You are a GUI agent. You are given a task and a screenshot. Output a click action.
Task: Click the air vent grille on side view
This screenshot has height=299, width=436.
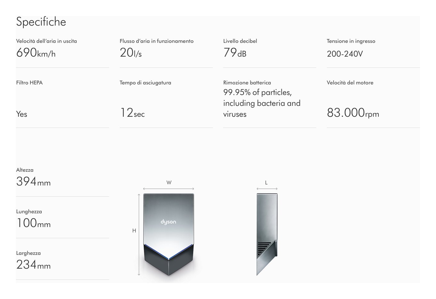(x=264, y=247)
